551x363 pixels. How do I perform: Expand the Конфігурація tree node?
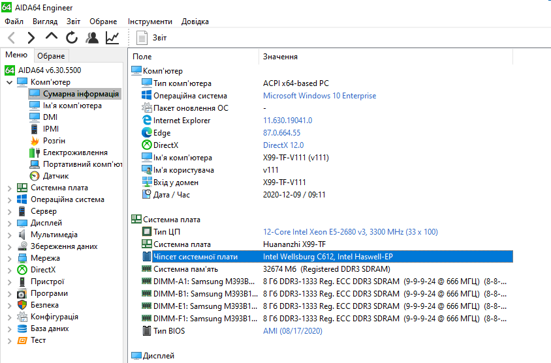click(10, 317)
